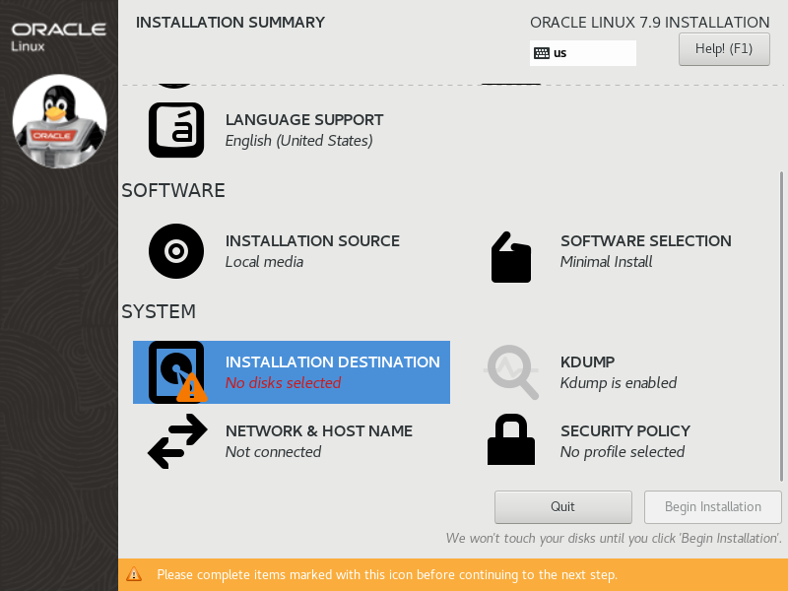Click the Help! (F1) button

pos(724,49)
